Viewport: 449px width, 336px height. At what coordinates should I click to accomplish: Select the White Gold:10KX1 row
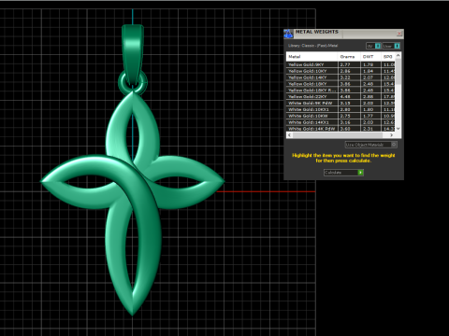pos(340,109)
